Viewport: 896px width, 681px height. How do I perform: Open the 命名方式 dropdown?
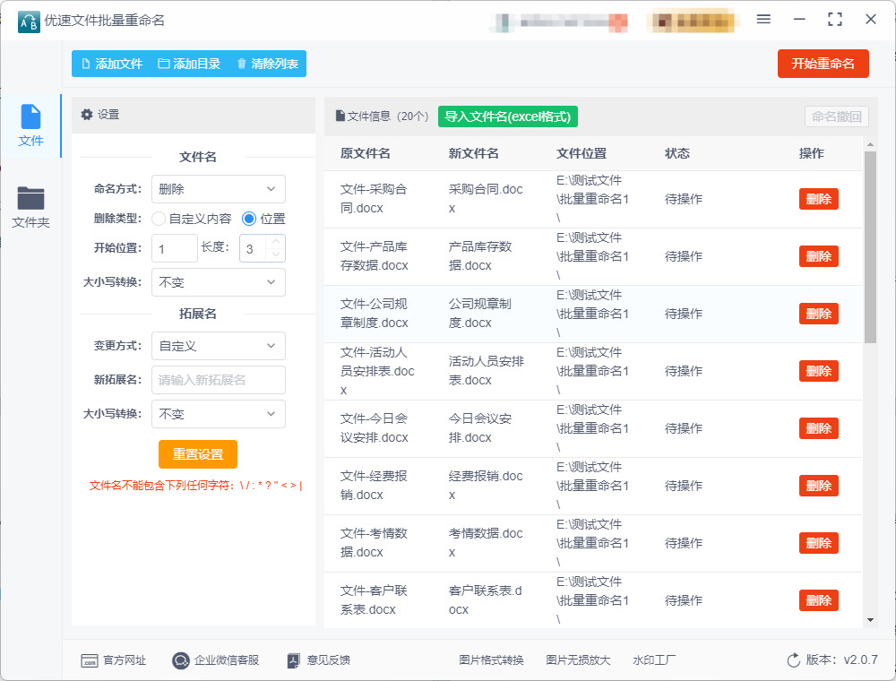coord(219,189)
